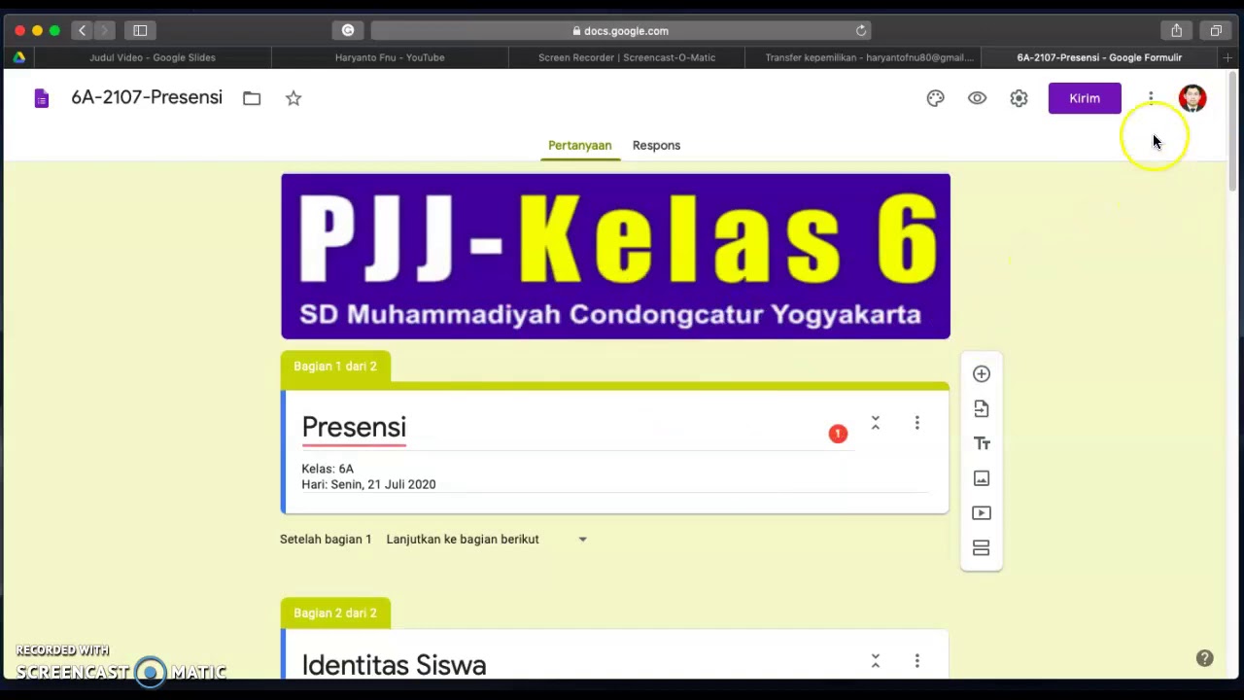Viewport: 1244px width, 700px height.
Task: Select the 6A-2107-Presensi Google Formulir tab
Action: 1099,57
